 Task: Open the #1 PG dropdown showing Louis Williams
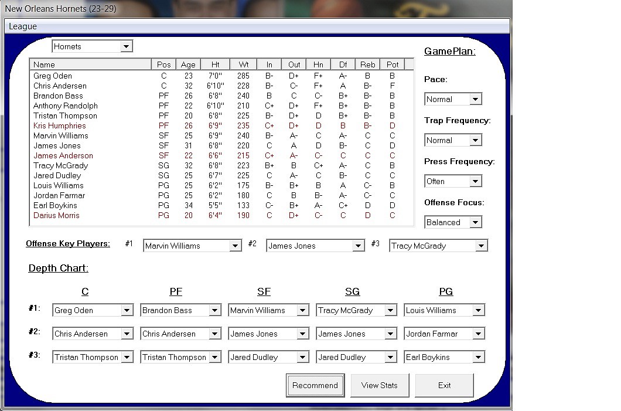click(x=444, y=310)
